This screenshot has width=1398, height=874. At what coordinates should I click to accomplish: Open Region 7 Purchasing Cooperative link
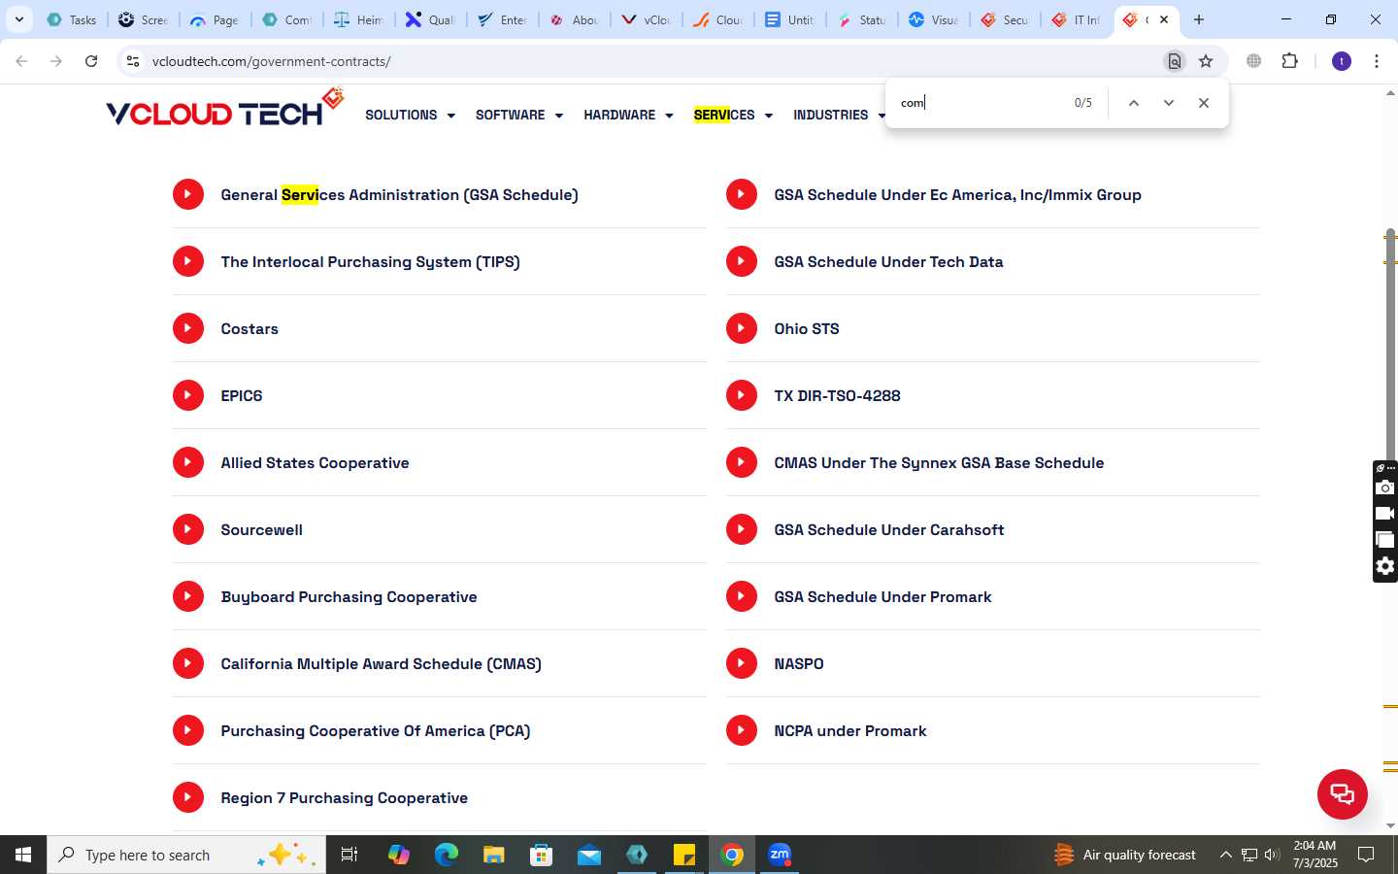(344, 797)
